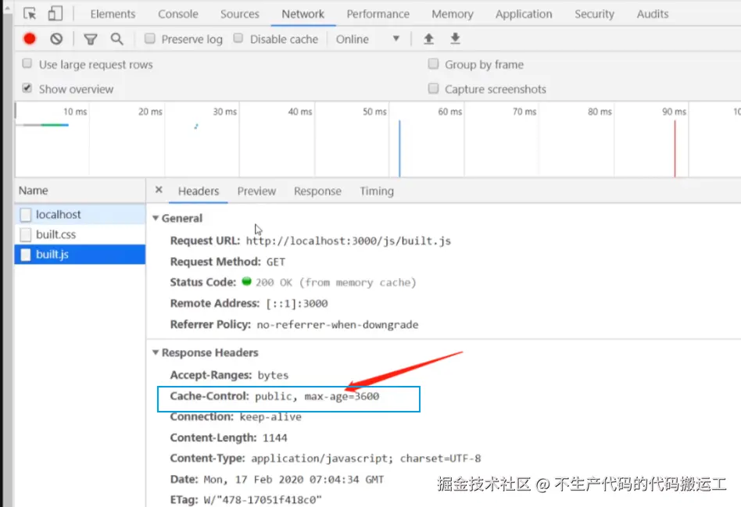Open the Audits tab

(653, 14)
